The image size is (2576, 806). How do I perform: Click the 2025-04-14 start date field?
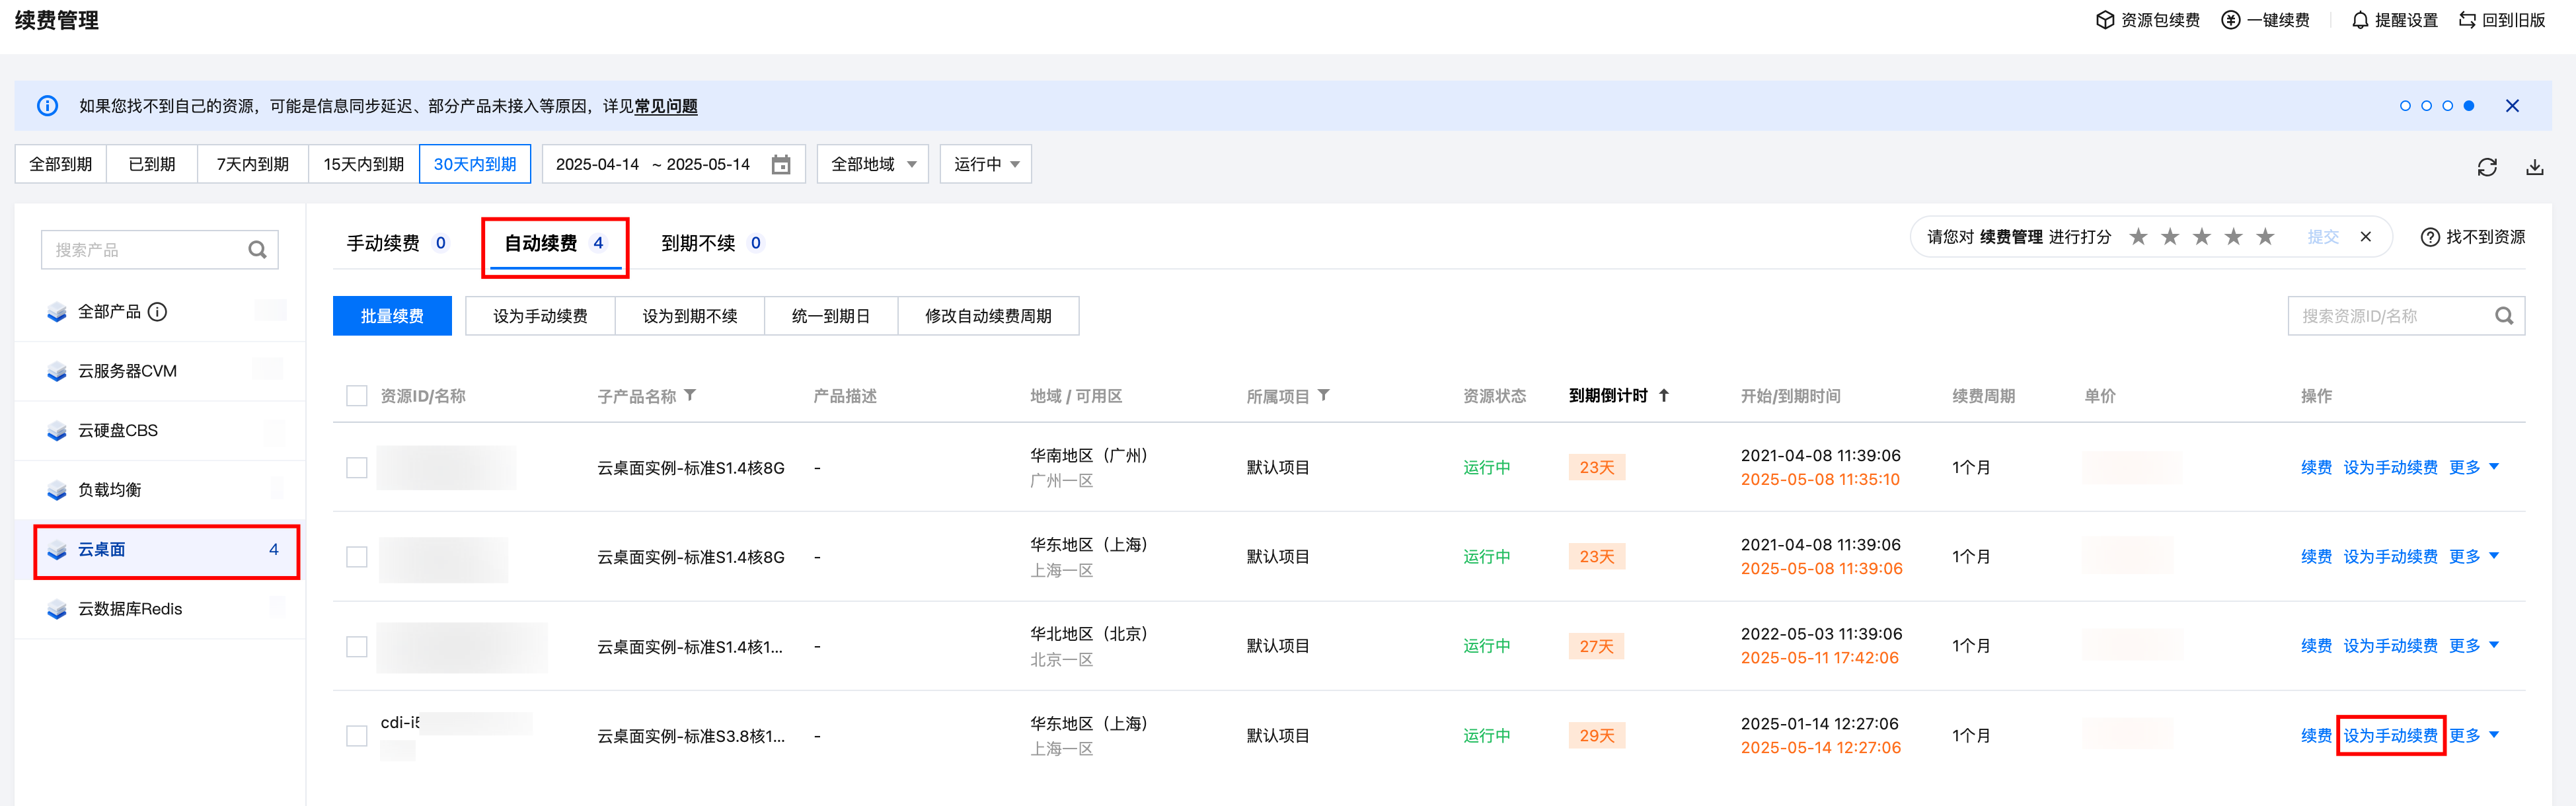597,164
